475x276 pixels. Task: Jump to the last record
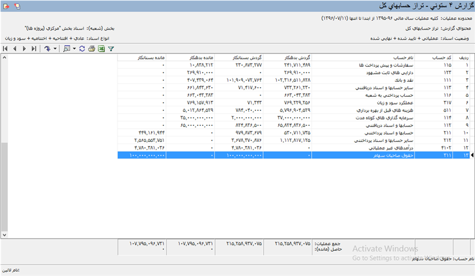[x=34, y=48]
